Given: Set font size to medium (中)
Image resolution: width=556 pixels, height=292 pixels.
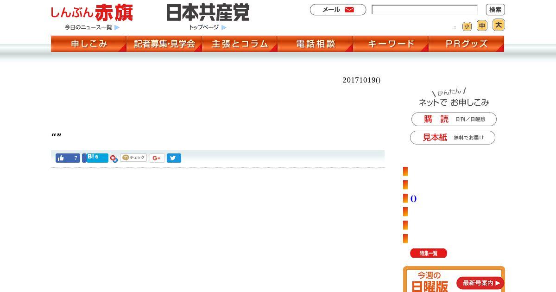Looking at the screenshot, I should pyautogui.click(x=482, y=25).
